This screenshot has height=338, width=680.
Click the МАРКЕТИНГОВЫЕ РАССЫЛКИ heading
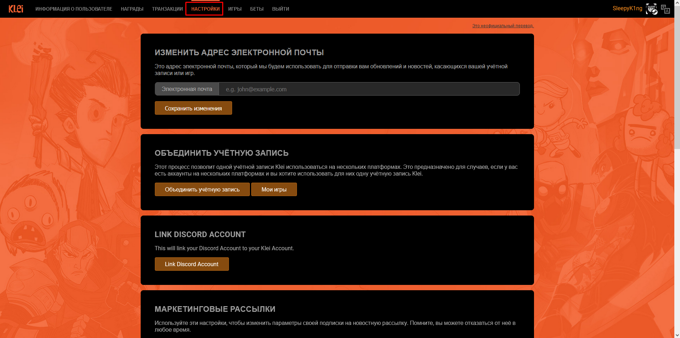[215, 309]
